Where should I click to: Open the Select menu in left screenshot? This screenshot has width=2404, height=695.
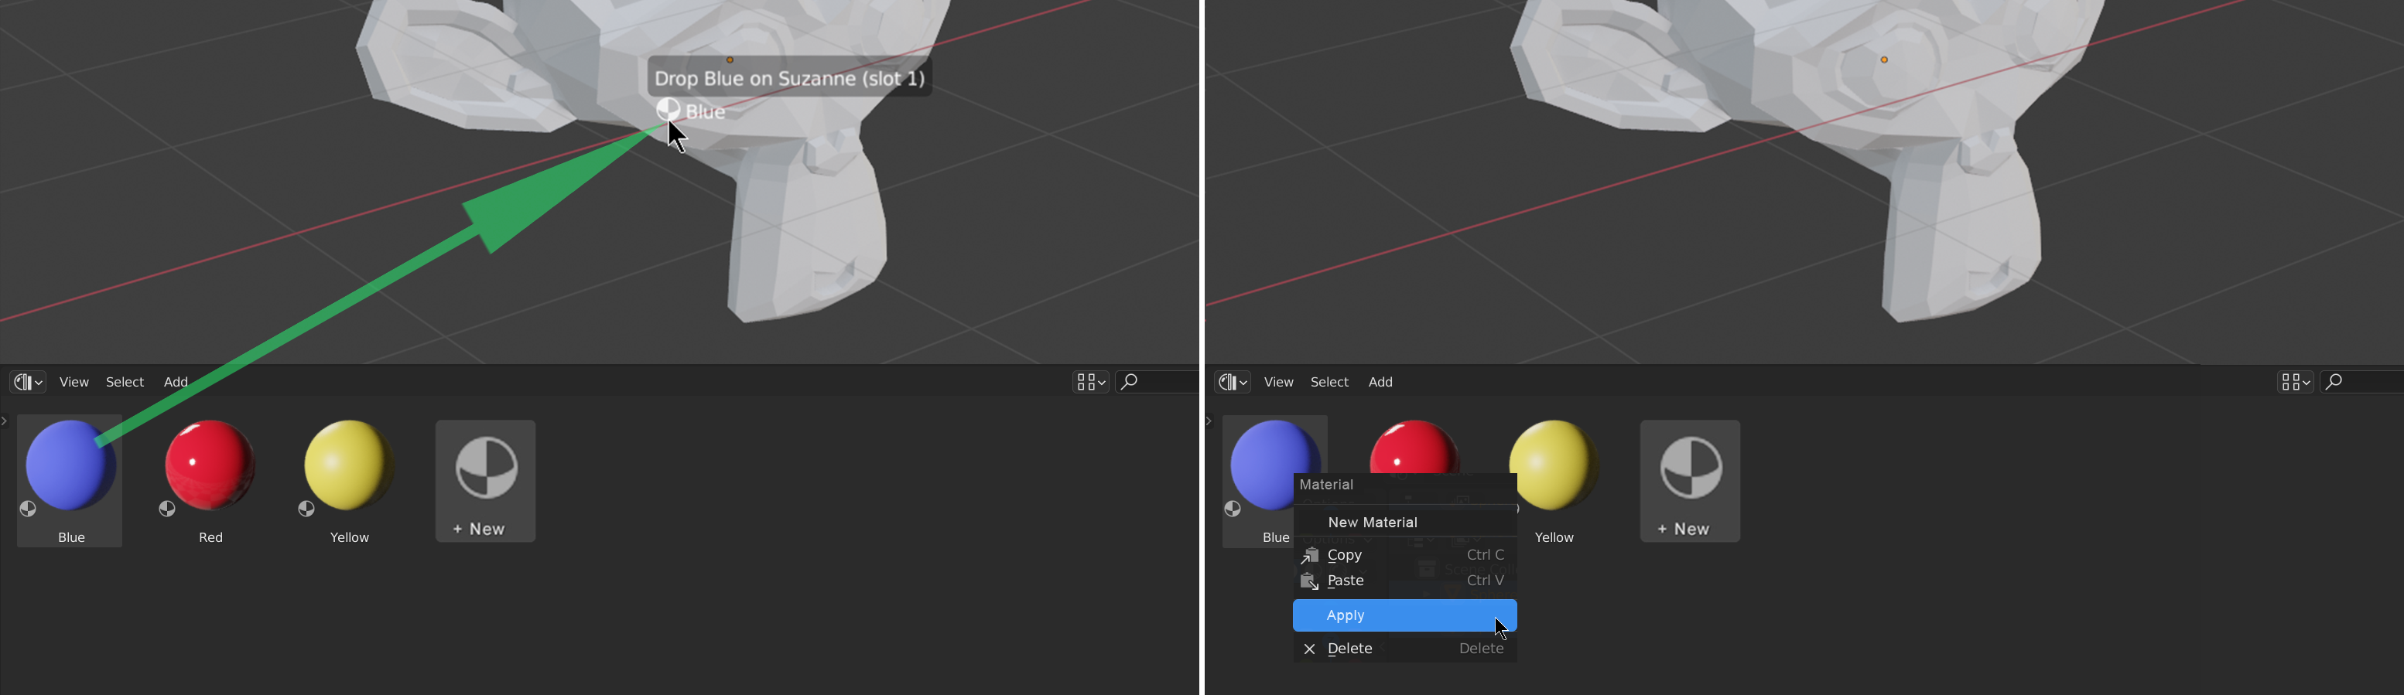(125, 382)
